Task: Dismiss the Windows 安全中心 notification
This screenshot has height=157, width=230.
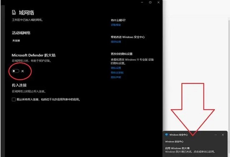Action: click(222, 135)
